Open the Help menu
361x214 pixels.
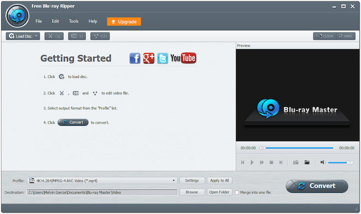tap(93, 21)
